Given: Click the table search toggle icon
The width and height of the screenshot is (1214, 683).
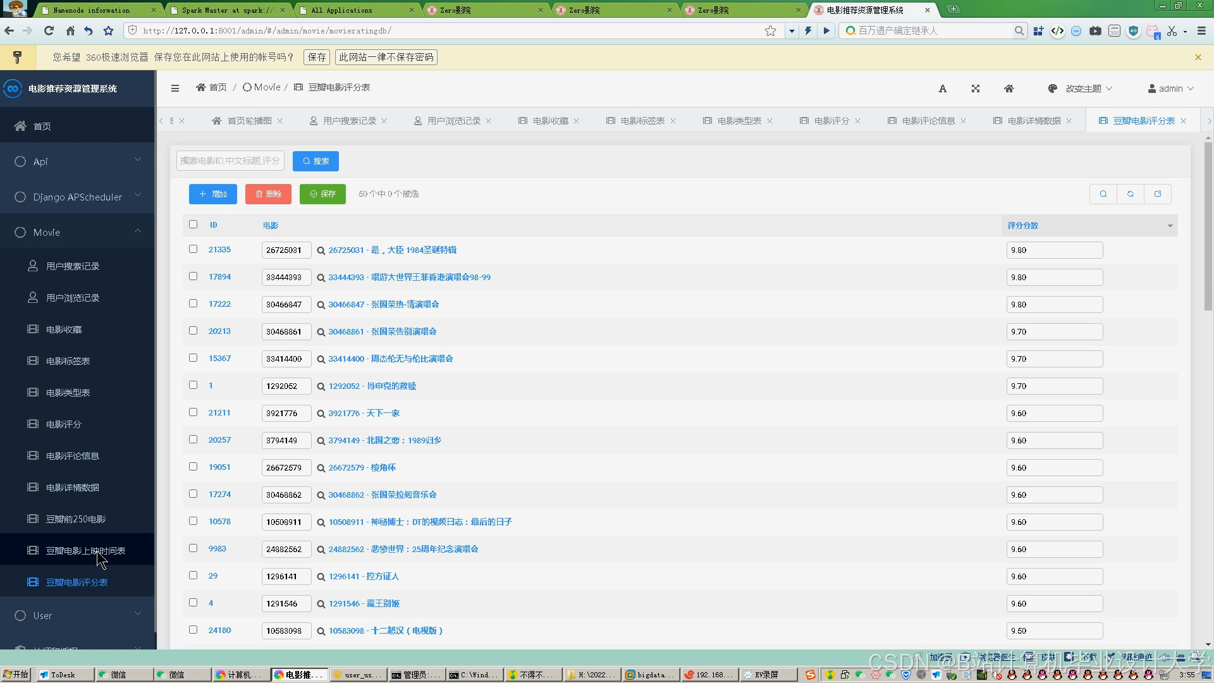Looking at the screenshot, I should [1103, 194].
